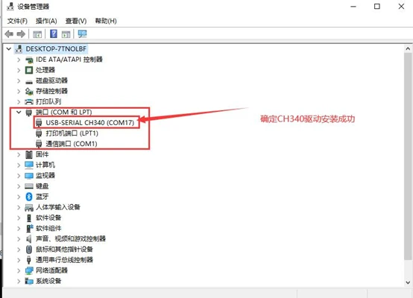Expand the 网络适配器 category
Viewport: 413px width, 298px height.
tap(19, 270)
